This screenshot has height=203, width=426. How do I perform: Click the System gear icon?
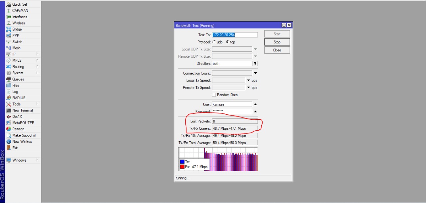[x=9, y=73]
